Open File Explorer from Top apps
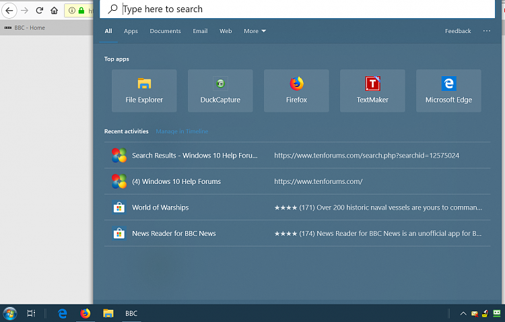This screenshot has height=322, width=505. [x=144, y=91]
